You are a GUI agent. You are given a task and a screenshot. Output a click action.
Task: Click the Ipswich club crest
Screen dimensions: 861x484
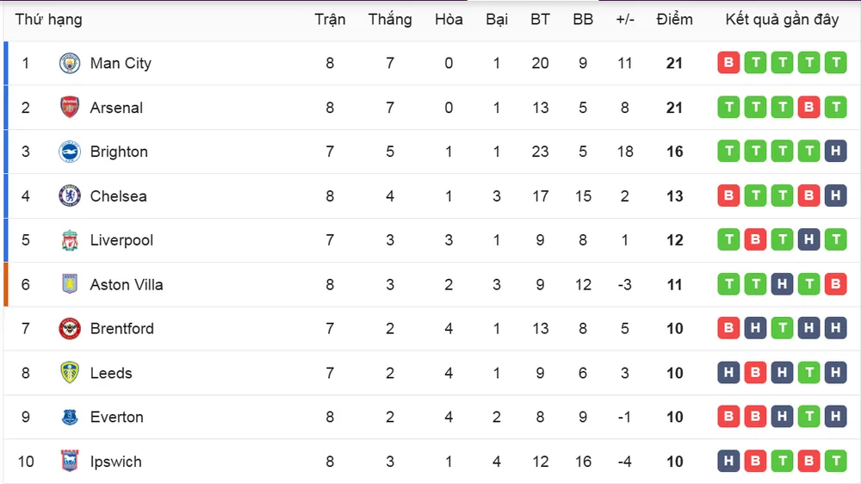[70, 461]
